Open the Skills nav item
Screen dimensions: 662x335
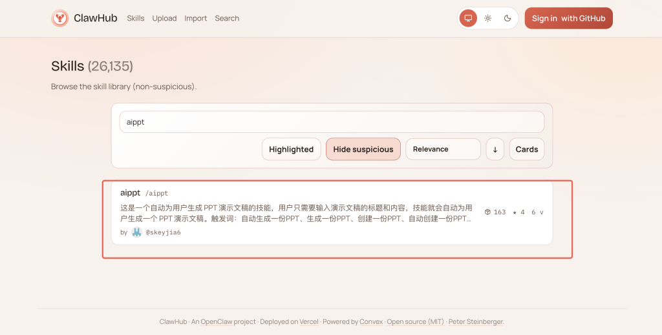coord(136,18)
